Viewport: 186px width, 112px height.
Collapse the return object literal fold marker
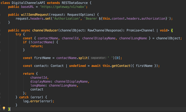[0, 74]
